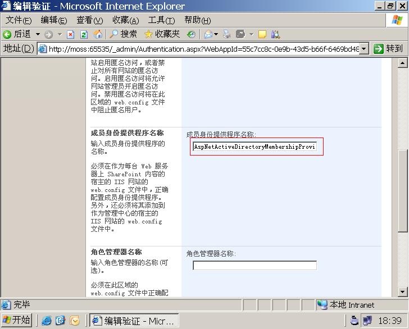The width and height of the screenshot is (409, 329).
Task: Click the yellow Discuss note icon
Action: 262,34
